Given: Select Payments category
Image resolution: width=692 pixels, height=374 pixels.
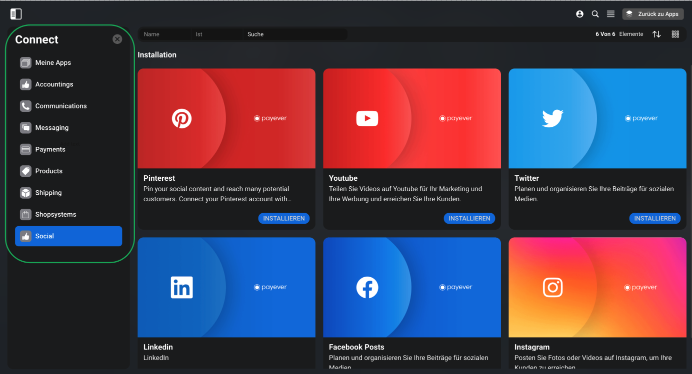Looking at the screenshot, I should (68, 149).
